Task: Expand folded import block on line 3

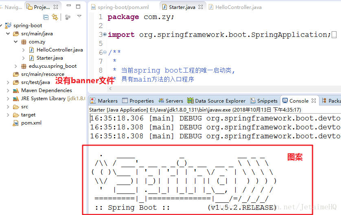Action: [x=105, y=34]
